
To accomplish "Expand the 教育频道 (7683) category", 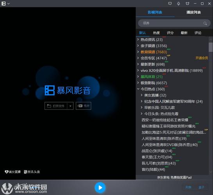I will click(138, 52).
